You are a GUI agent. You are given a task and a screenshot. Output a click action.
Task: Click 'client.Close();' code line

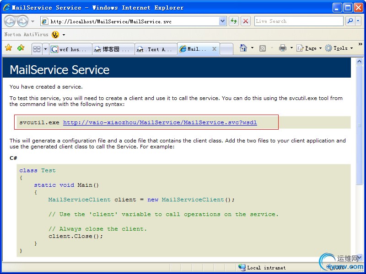coord(75,236)
